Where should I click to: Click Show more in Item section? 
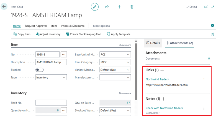pyautogui.click(x=125, y=45)
